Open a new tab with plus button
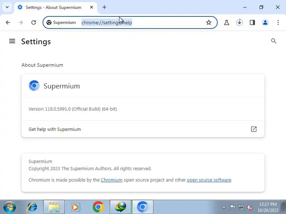Screen dimensions: 286x214 [104, 7]
